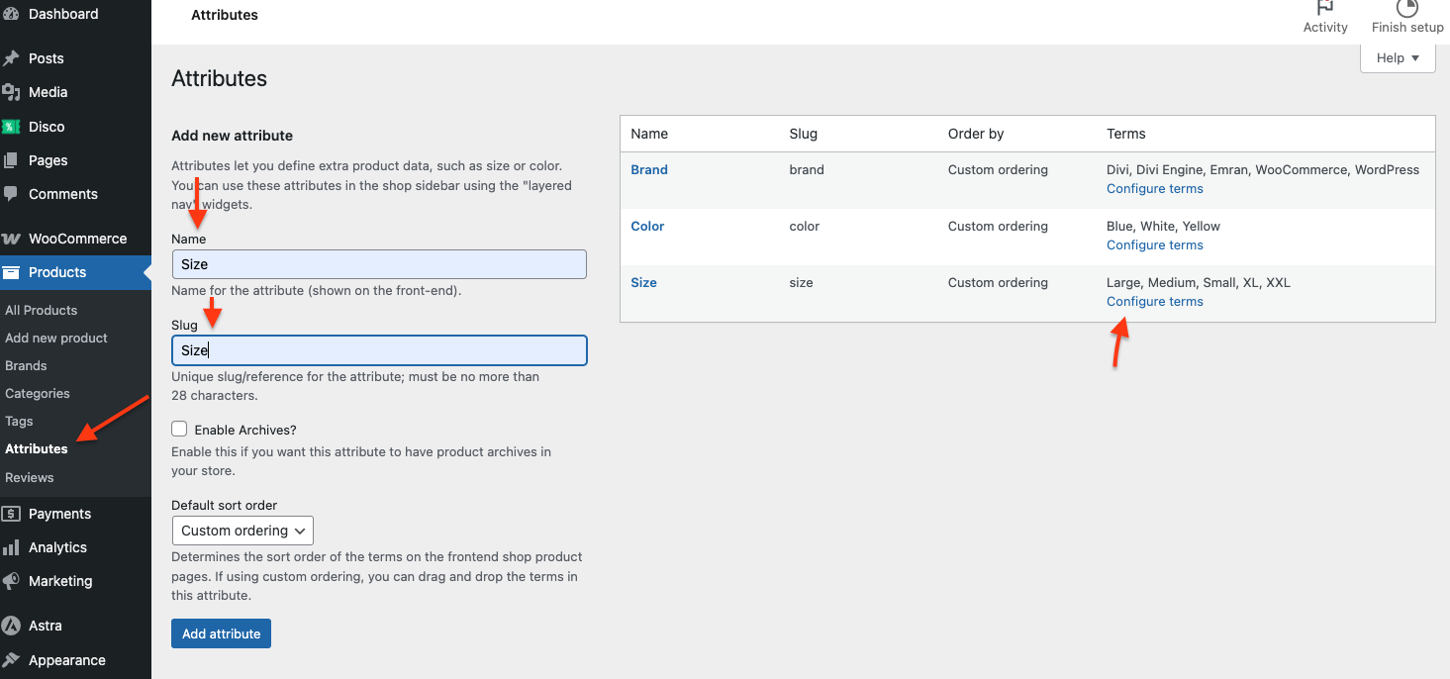Click the Name column header

[649, 134]
